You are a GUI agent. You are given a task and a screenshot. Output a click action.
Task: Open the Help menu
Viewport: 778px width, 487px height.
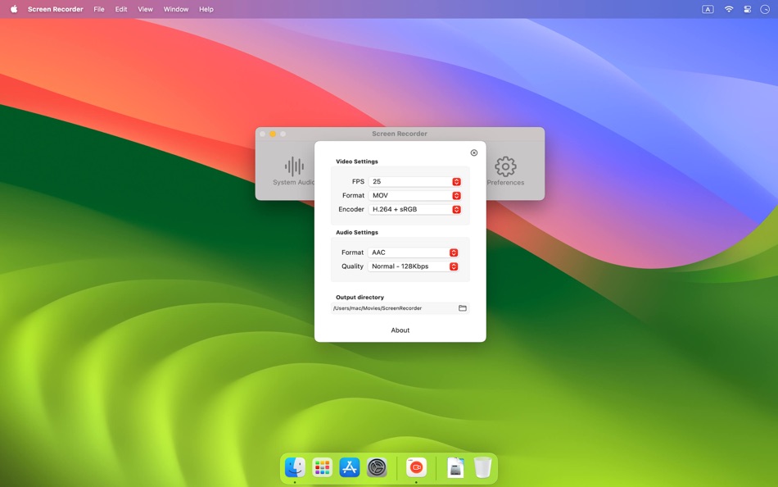(206, 9)
